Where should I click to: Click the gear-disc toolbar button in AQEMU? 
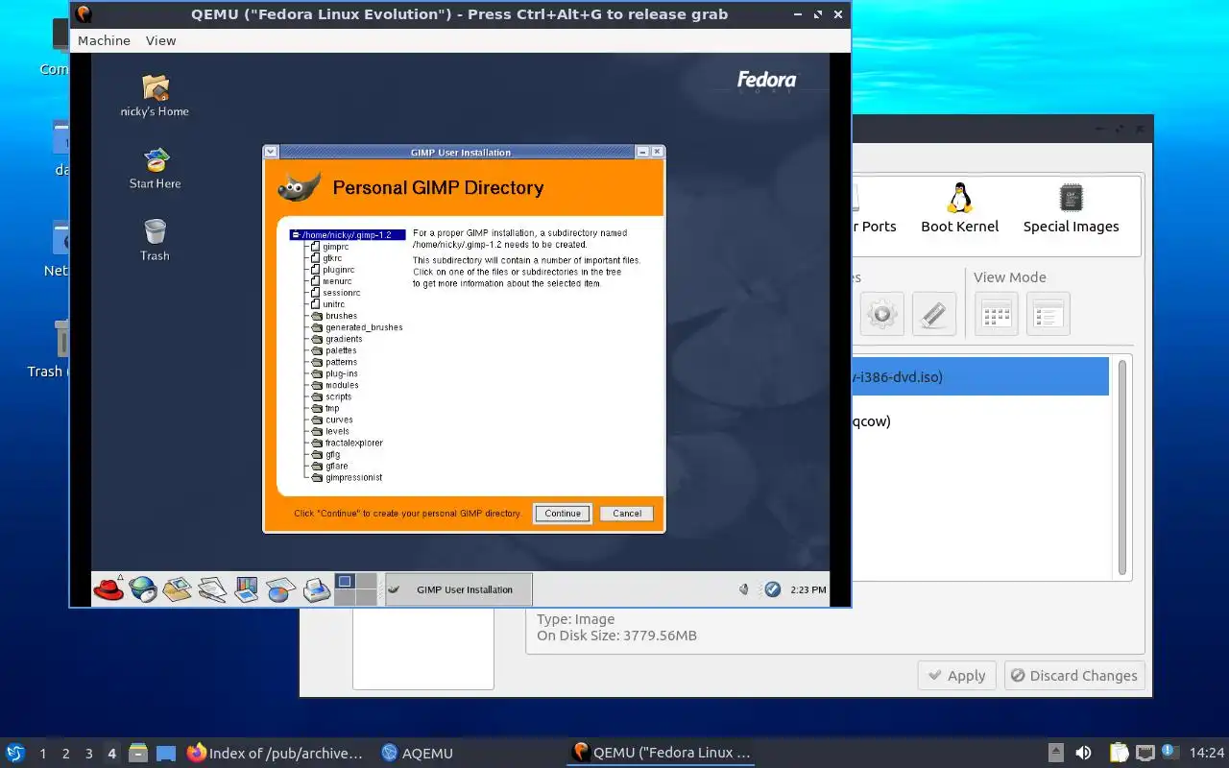click(x=882, y=314)
